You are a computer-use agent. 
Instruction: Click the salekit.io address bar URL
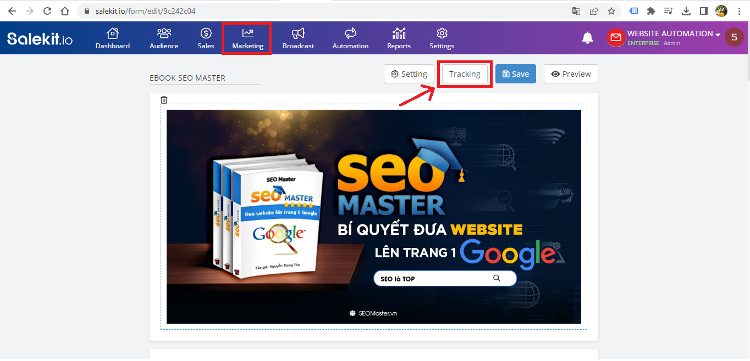[145, 11]
